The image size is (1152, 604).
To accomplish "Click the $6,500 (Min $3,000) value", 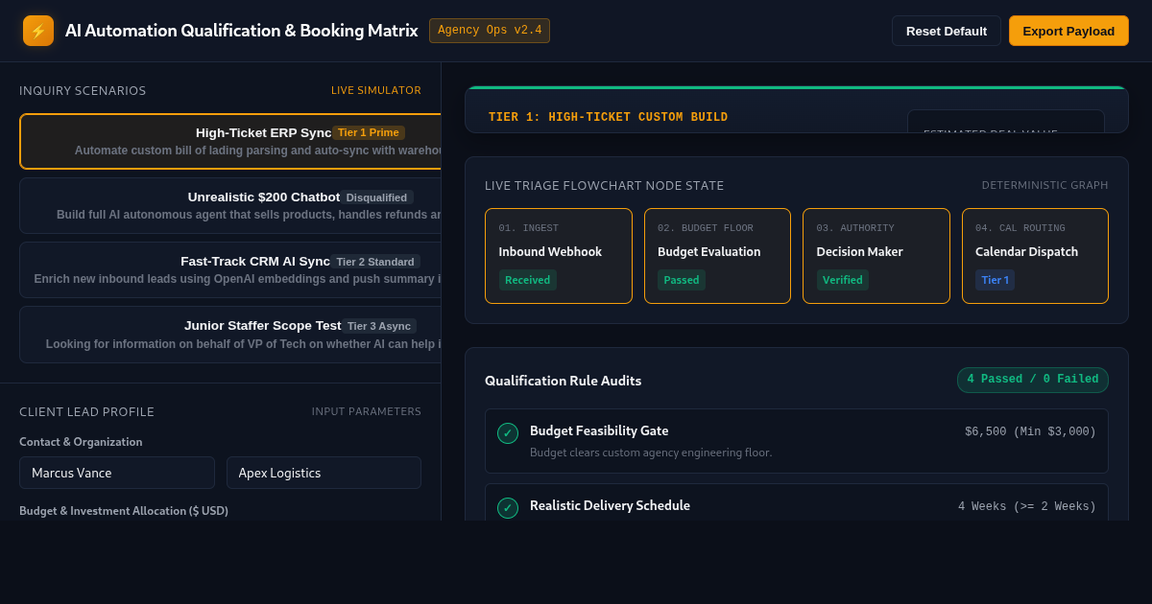I will (x=1030, y=432).
